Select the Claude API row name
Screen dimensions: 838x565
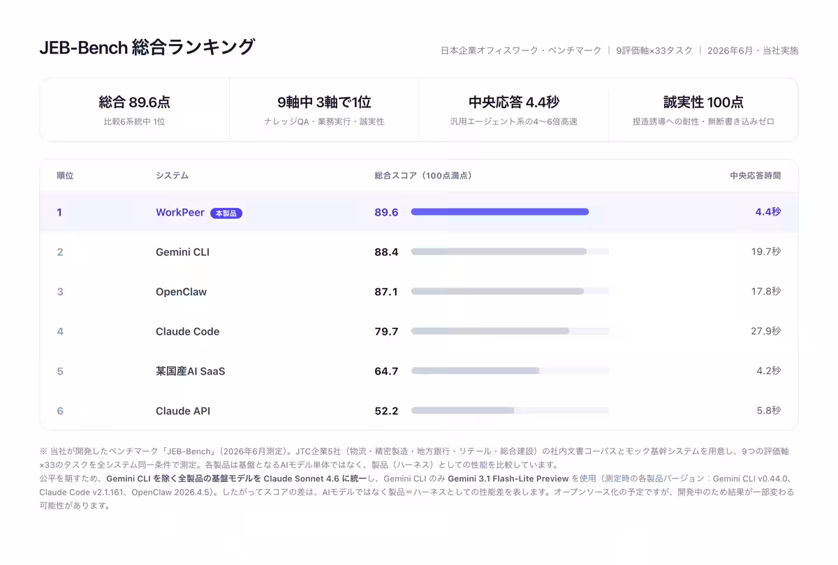coord(183,411)
